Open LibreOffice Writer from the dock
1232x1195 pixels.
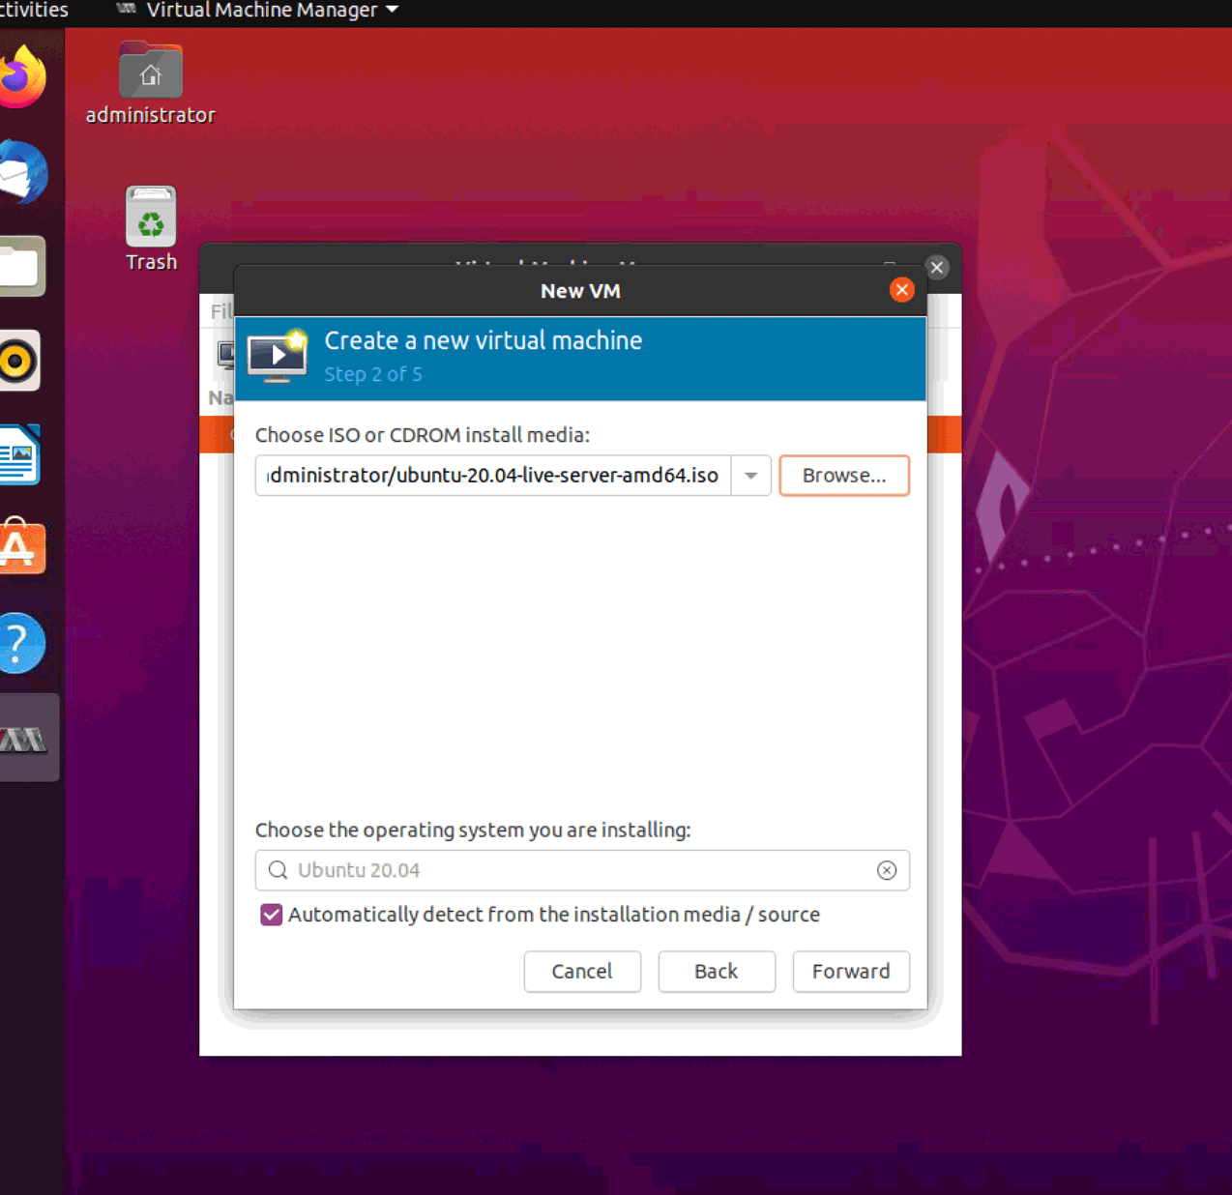(x=22, y=454)
